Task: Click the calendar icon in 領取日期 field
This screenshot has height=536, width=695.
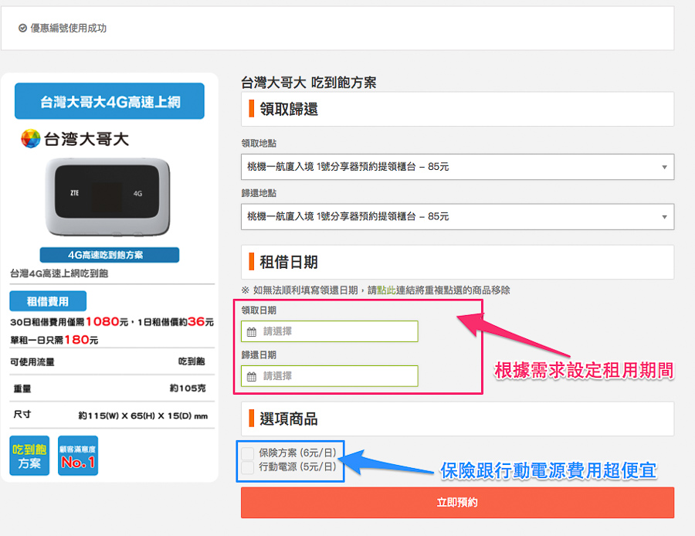Action: [252, 331]
